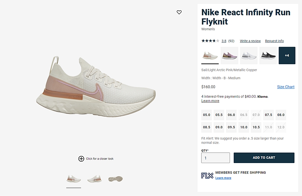
Task: Open Klarna Learn more link
Action: click(x=210, y=101)
